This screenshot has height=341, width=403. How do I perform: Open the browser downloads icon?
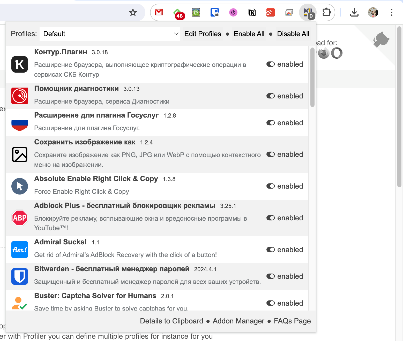354,12
